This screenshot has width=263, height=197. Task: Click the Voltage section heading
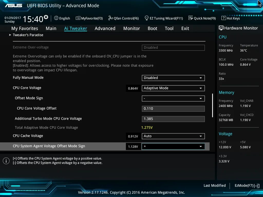click(x=226, y=134)
